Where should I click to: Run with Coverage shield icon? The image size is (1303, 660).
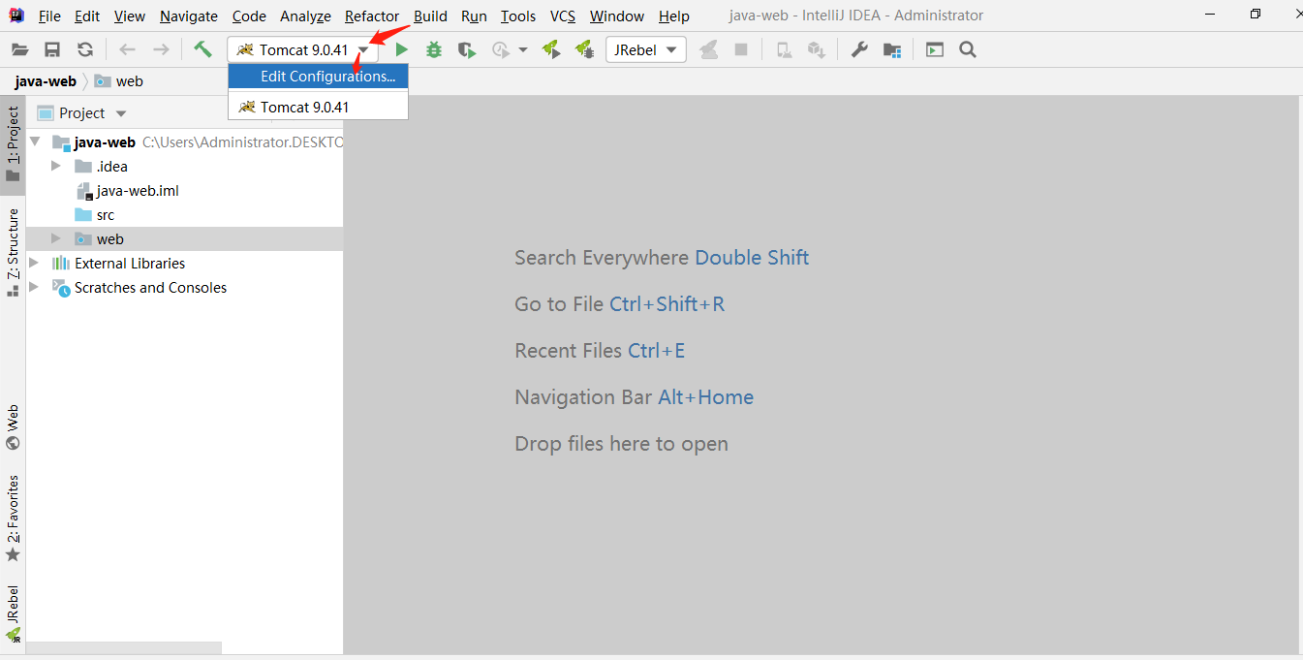point(467,49)
